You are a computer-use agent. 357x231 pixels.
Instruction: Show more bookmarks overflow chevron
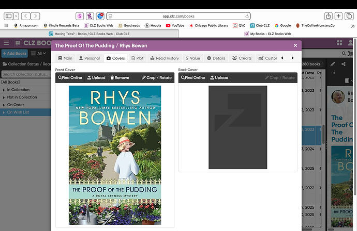pyautogui.click(x=353, y=26)
